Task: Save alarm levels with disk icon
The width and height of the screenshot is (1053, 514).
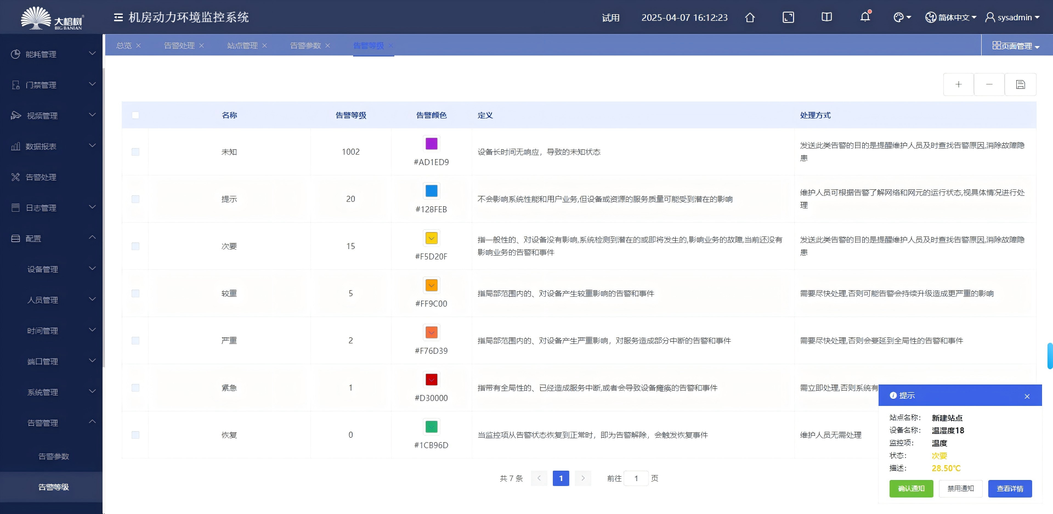Action: pyautogui.click(x=1020, y=84)
